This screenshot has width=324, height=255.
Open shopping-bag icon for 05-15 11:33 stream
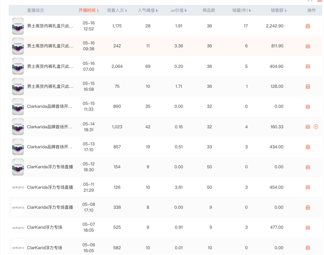(308, 107)
